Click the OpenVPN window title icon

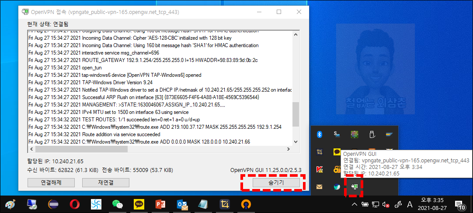pos(25,12)
